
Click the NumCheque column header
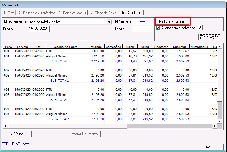[199, 47]
